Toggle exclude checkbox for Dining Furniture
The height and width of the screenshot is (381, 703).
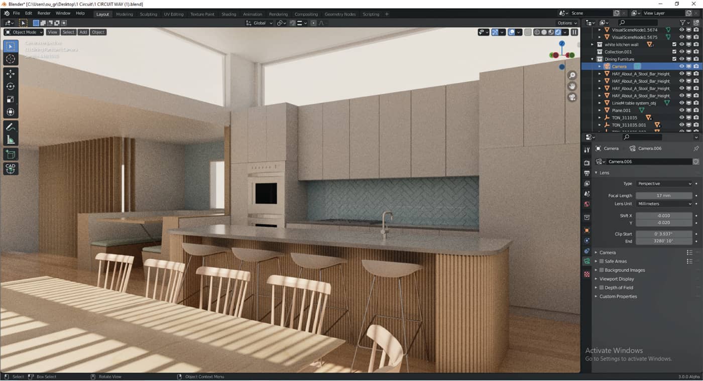point(674,59)
